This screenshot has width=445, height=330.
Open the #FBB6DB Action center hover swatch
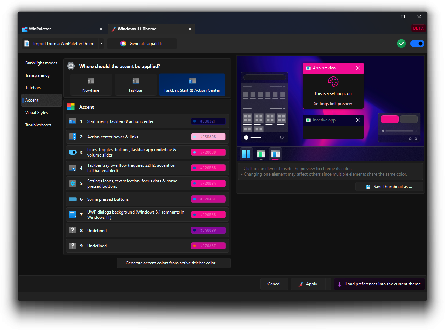(x=208, y=137)
